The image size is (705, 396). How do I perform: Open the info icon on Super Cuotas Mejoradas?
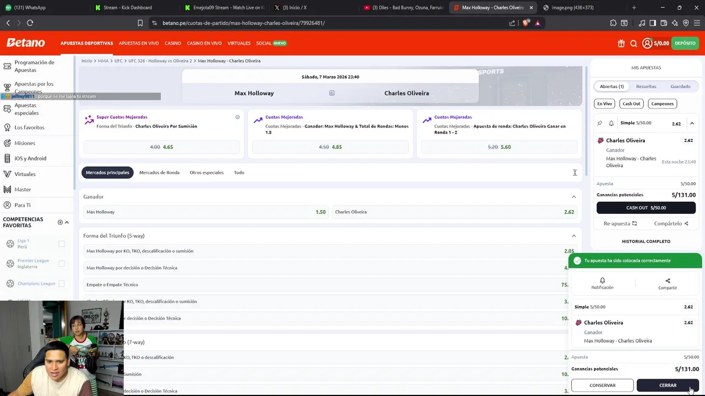237,117
